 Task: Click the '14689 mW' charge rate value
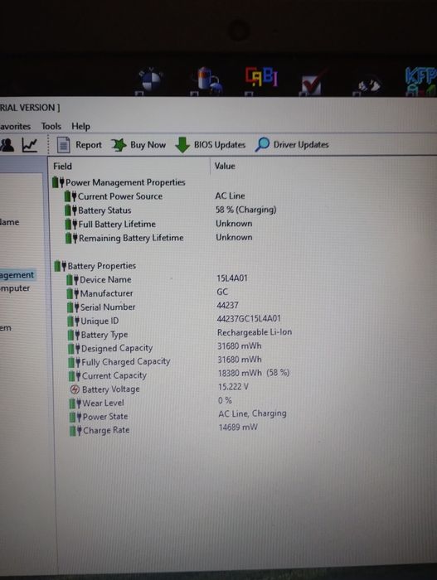pos(238,428)
